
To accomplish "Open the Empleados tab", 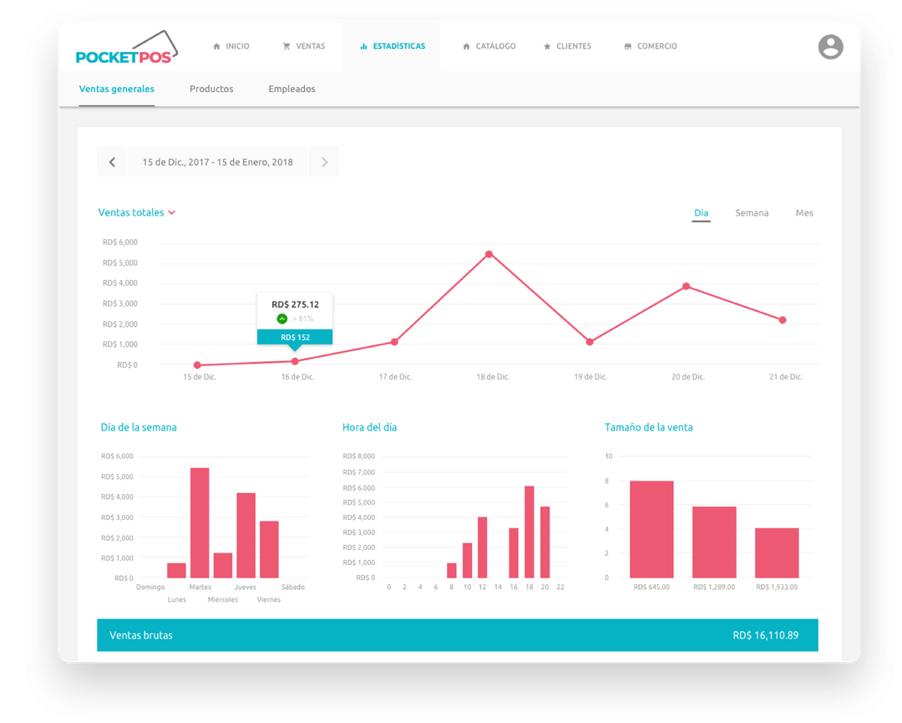I will tap(291, 89).
